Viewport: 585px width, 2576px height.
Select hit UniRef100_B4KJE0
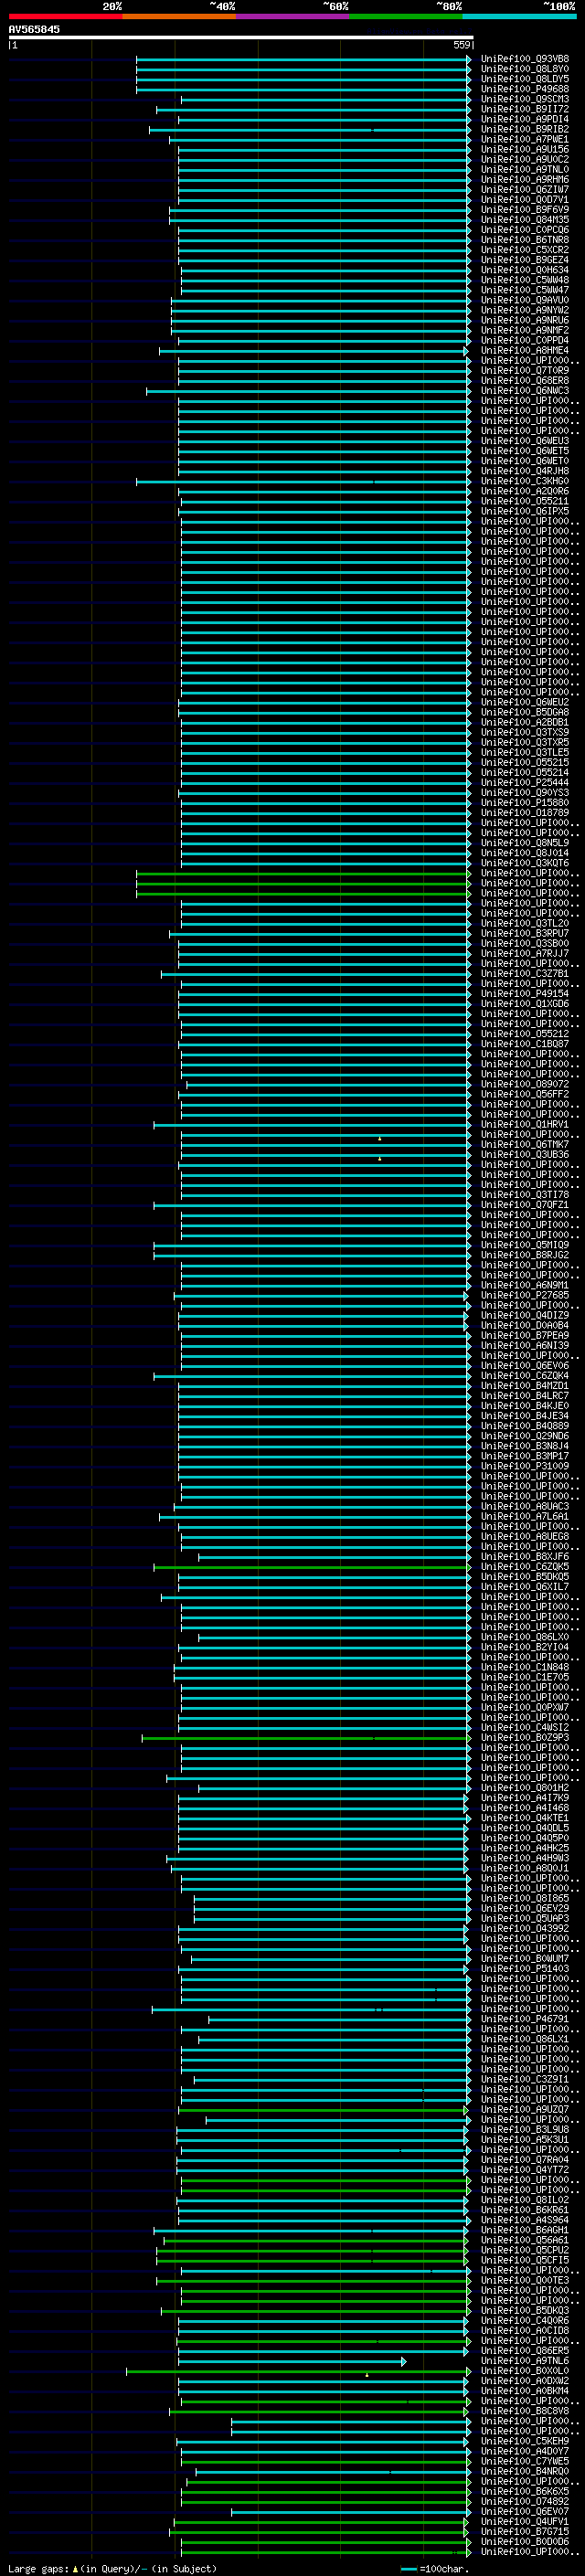point(524,1406)
